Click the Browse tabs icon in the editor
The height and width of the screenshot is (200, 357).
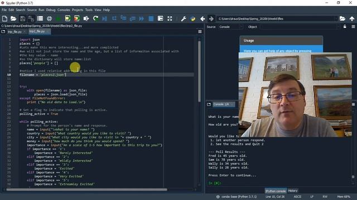click(3, 32)
